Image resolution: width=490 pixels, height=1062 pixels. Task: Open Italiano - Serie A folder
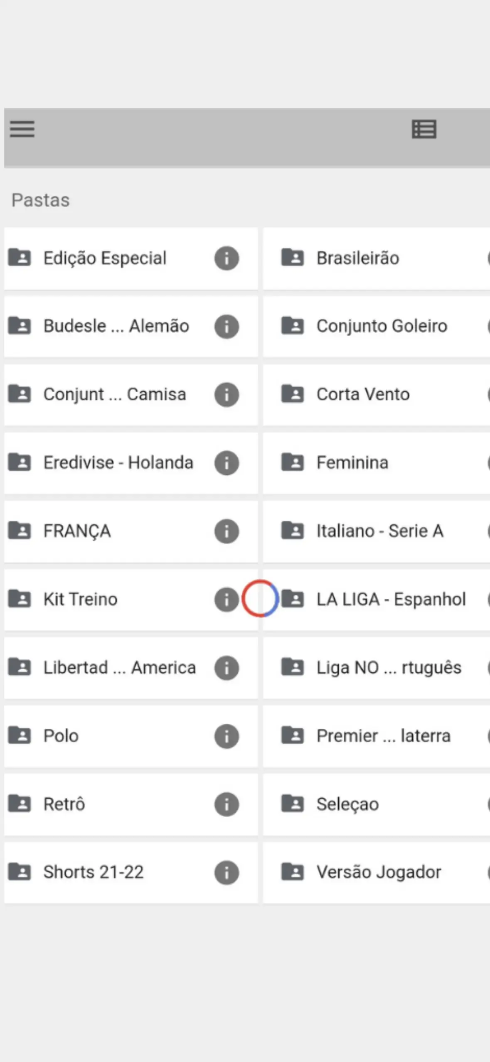pos(380,531)
